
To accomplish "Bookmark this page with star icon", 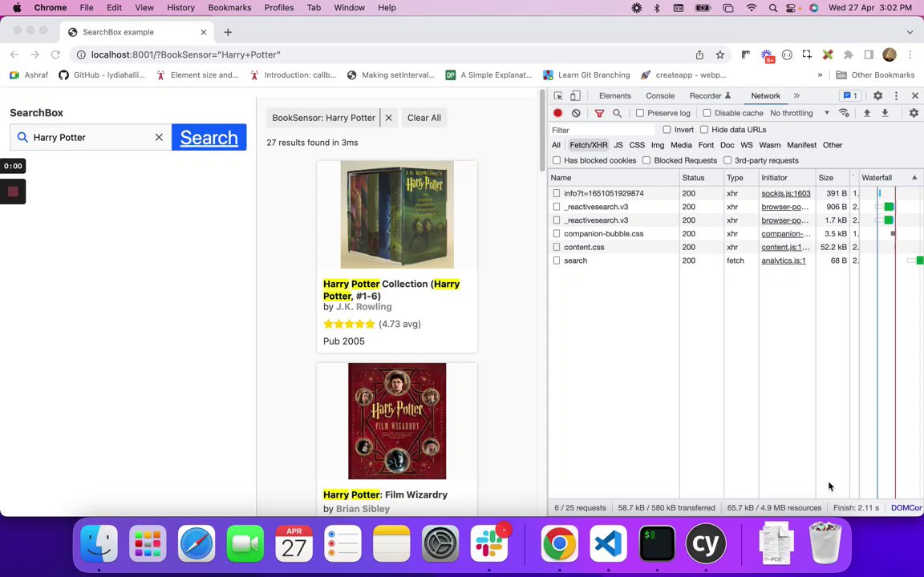I will coord(719,54).
